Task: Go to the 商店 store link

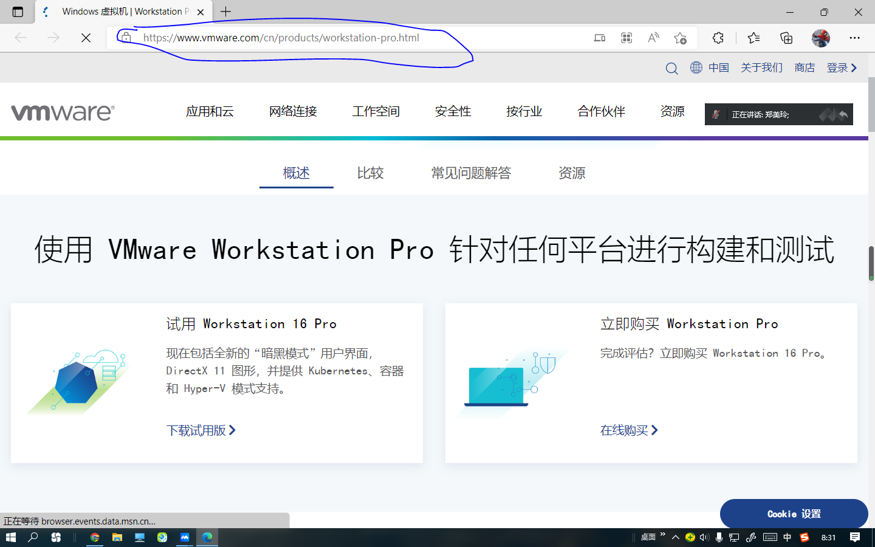Action: 805,67
